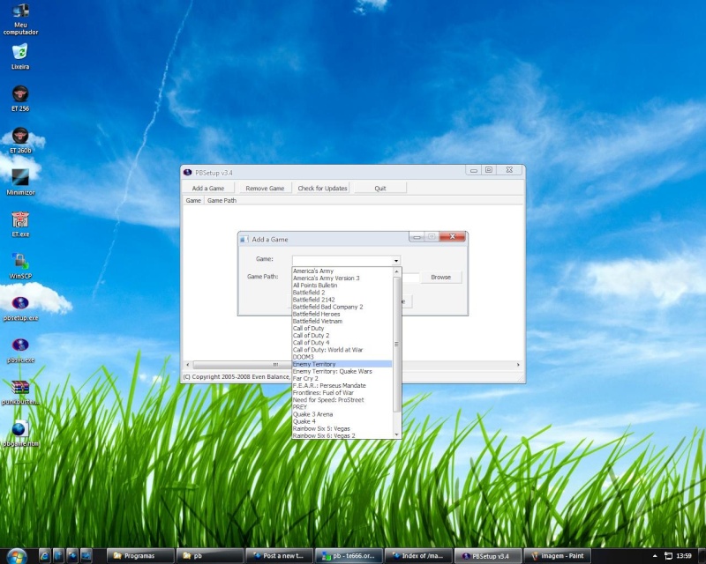Viewport: 706px width, 564px height.
Task: Click the Add a Game button
Action: tap(208, 188)
